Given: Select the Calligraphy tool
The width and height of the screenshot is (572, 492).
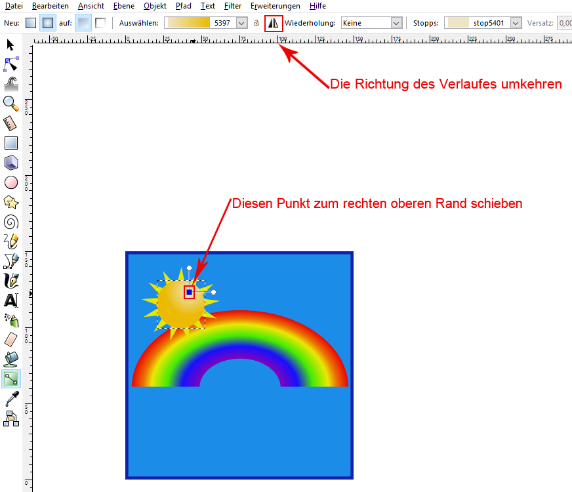Looking at the screenshot, I should click(11, 281).
